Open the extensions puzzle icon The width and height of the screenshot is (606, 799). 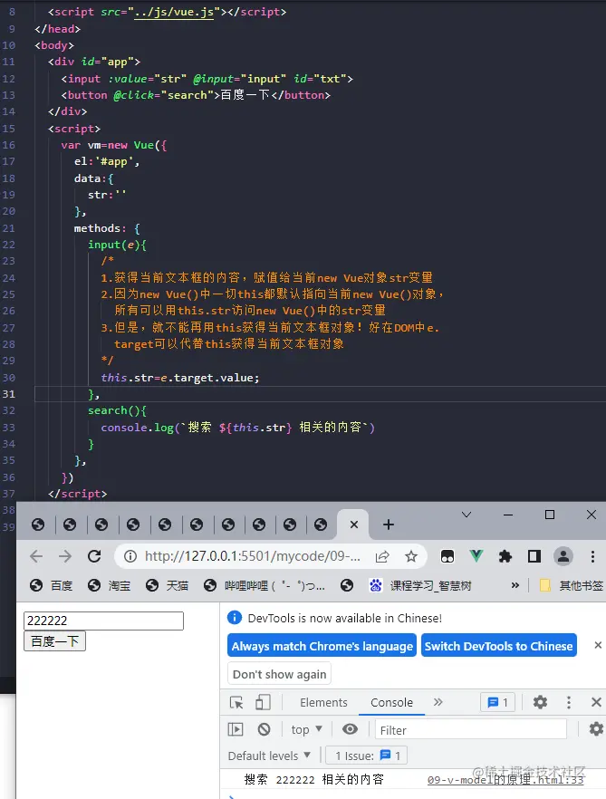[x=505, y=556]
